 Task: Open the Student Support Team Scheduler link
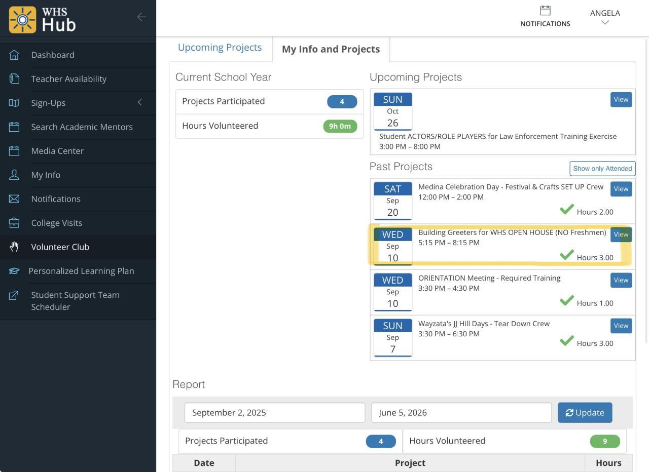point(75,301)
